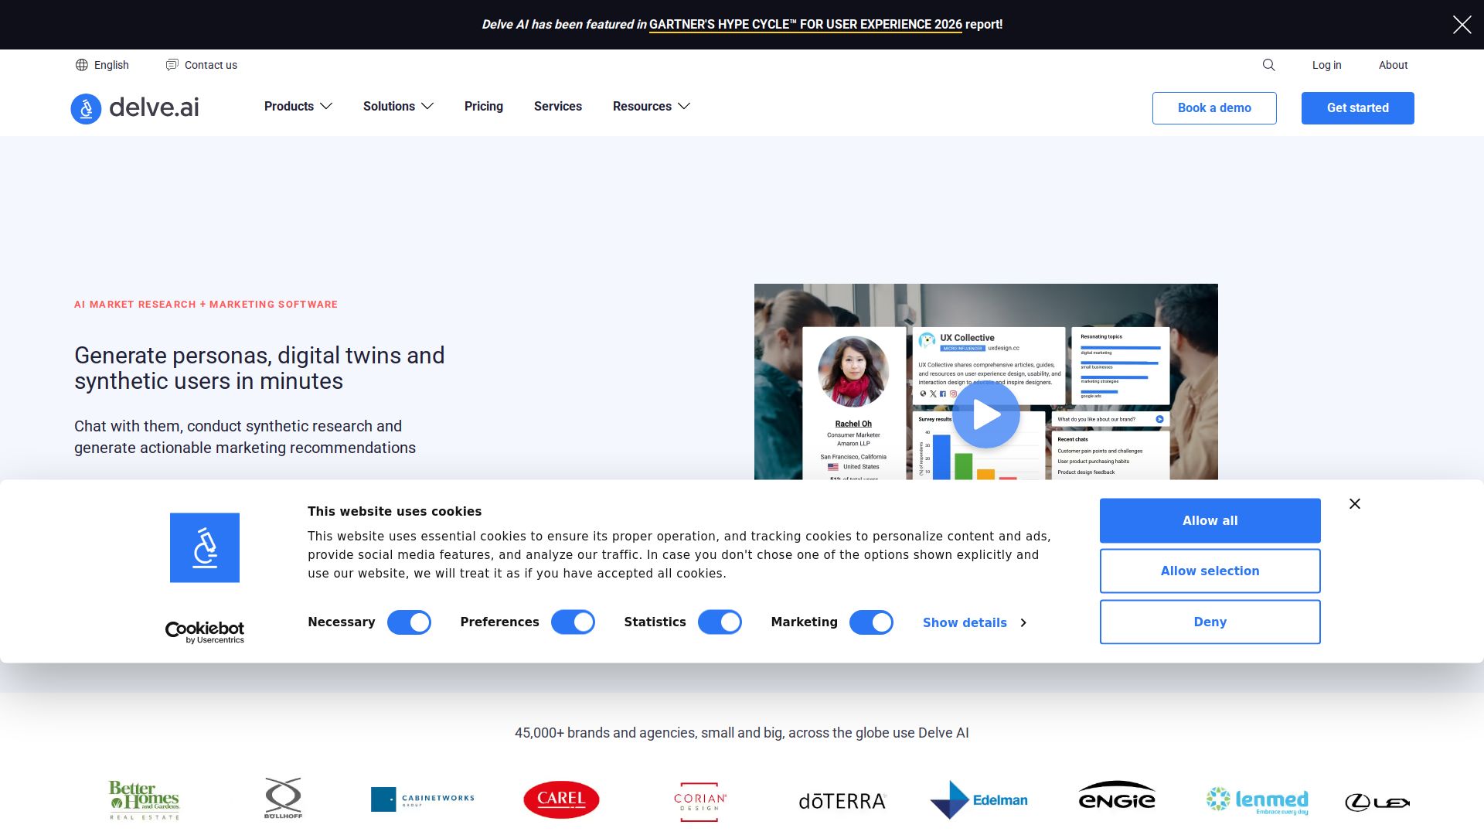The width and height of the screenshot is (1484, 835).
Task: Click the Lexus logo
Action: (1377, 803)
